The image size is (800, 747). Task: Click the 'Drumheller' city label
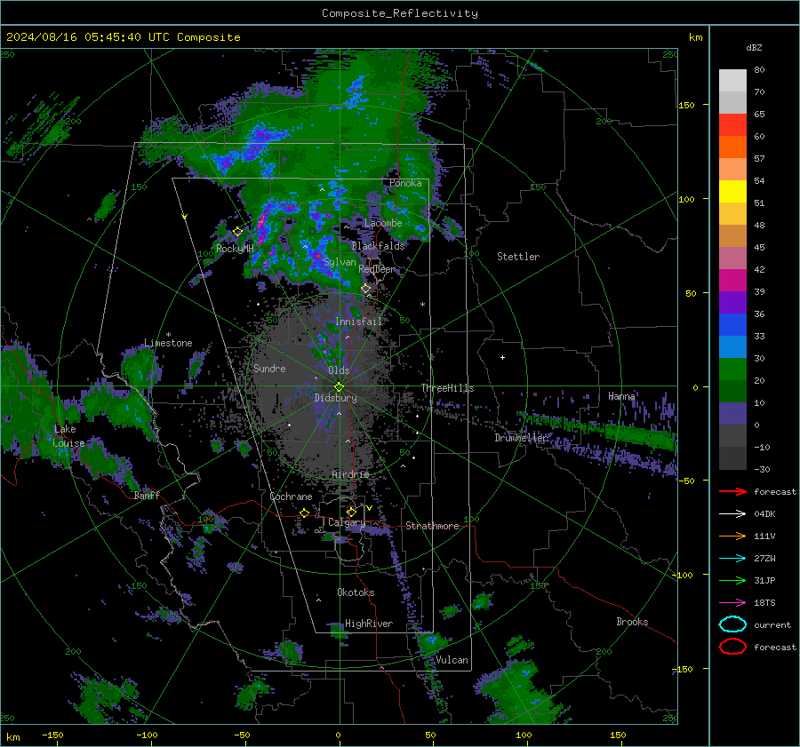(x=521, y=438)
